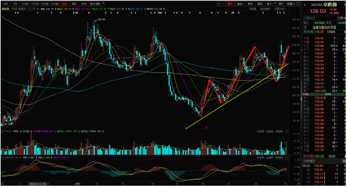Open the 设置均线 dropdown
Screen dimensions: 347x187
tap(280, 9)
